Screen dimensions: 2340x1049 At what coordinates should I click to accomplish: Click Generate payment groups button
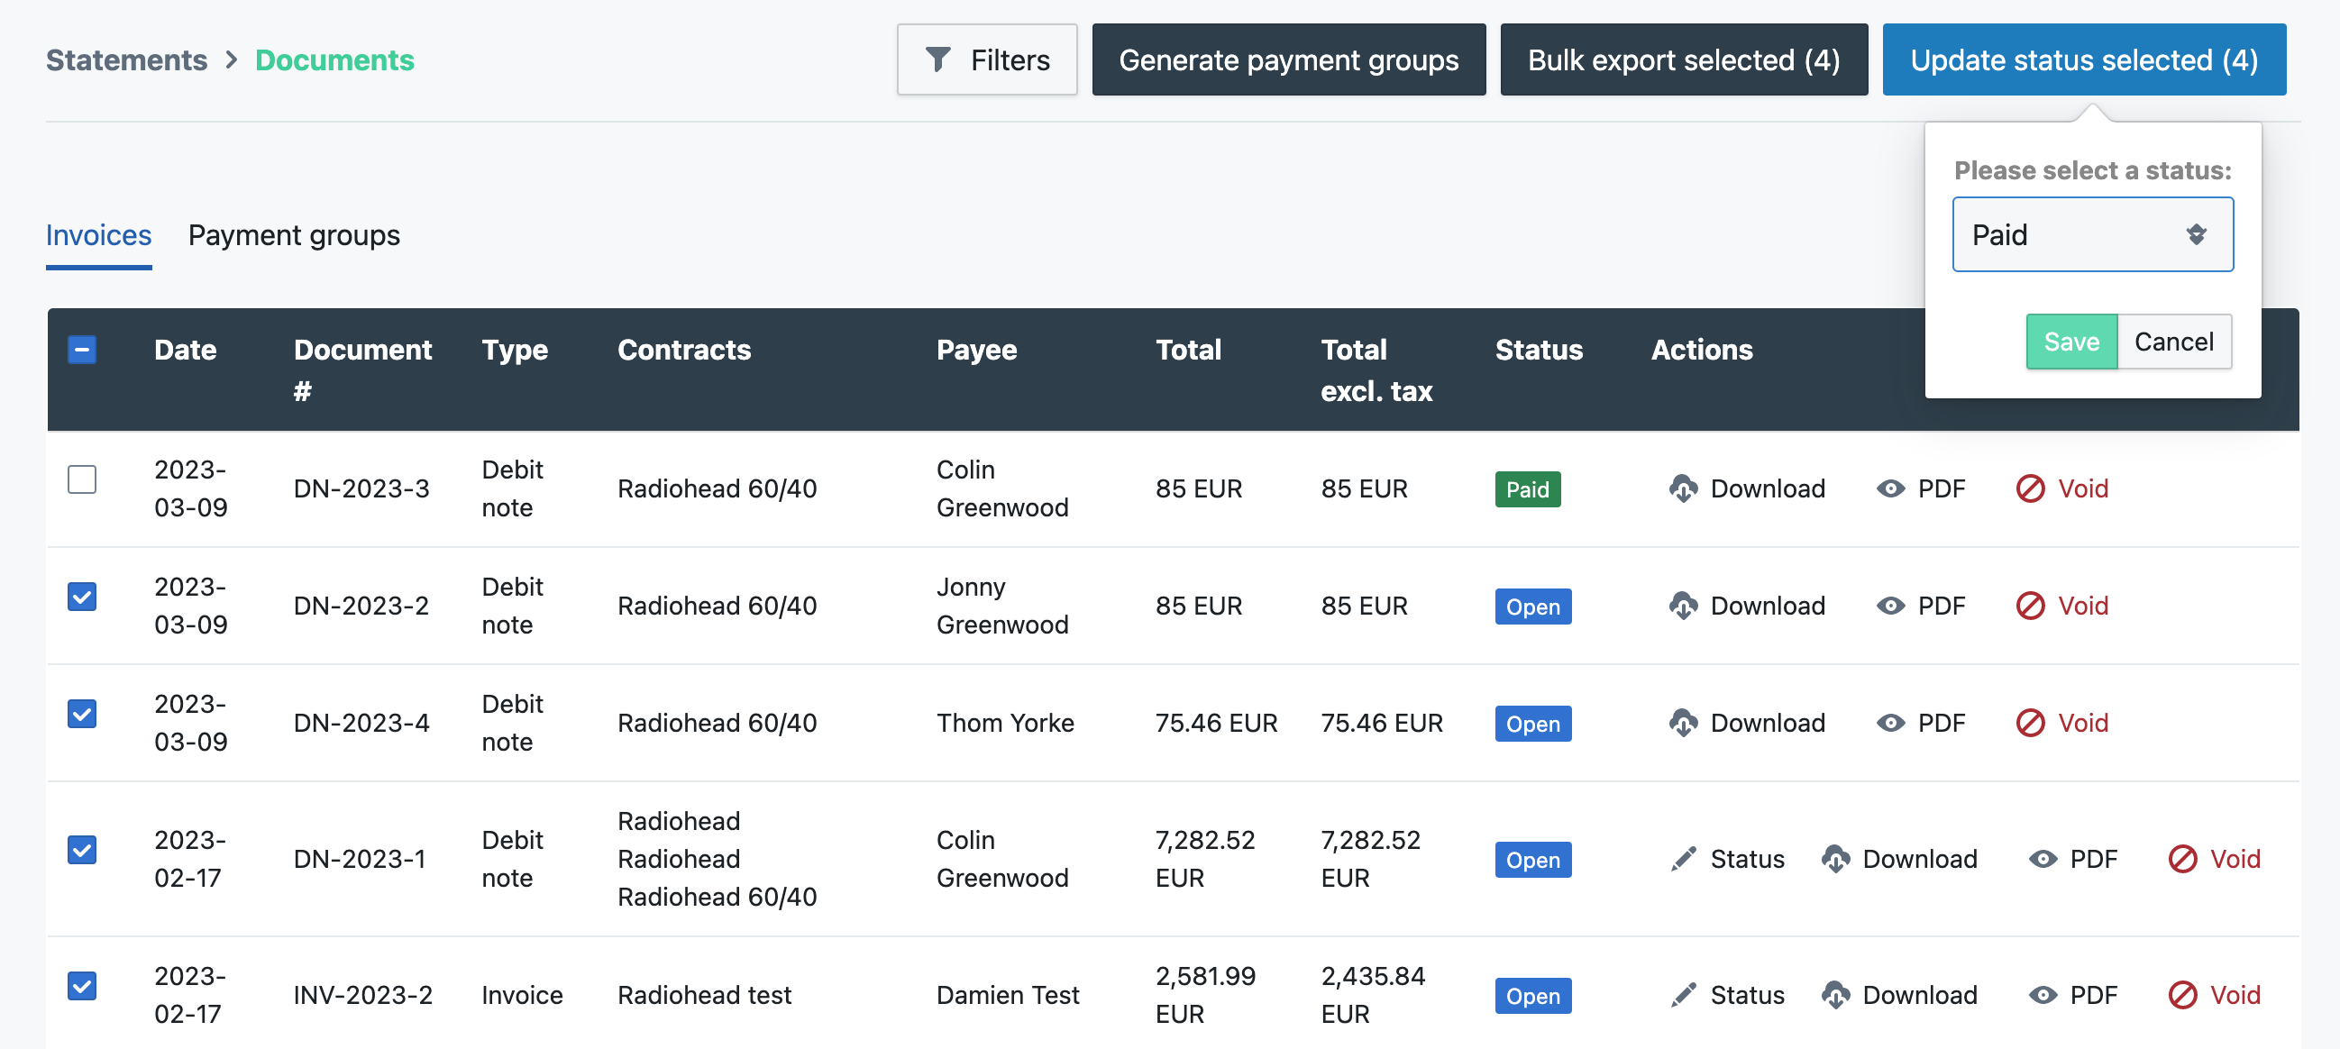click(1288, 60)
